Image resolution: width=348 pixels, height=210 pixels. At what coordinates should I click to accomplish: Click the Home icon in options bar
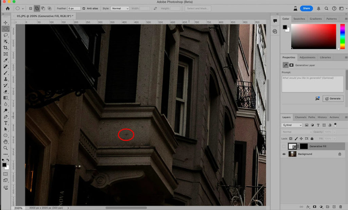[7, 8]
